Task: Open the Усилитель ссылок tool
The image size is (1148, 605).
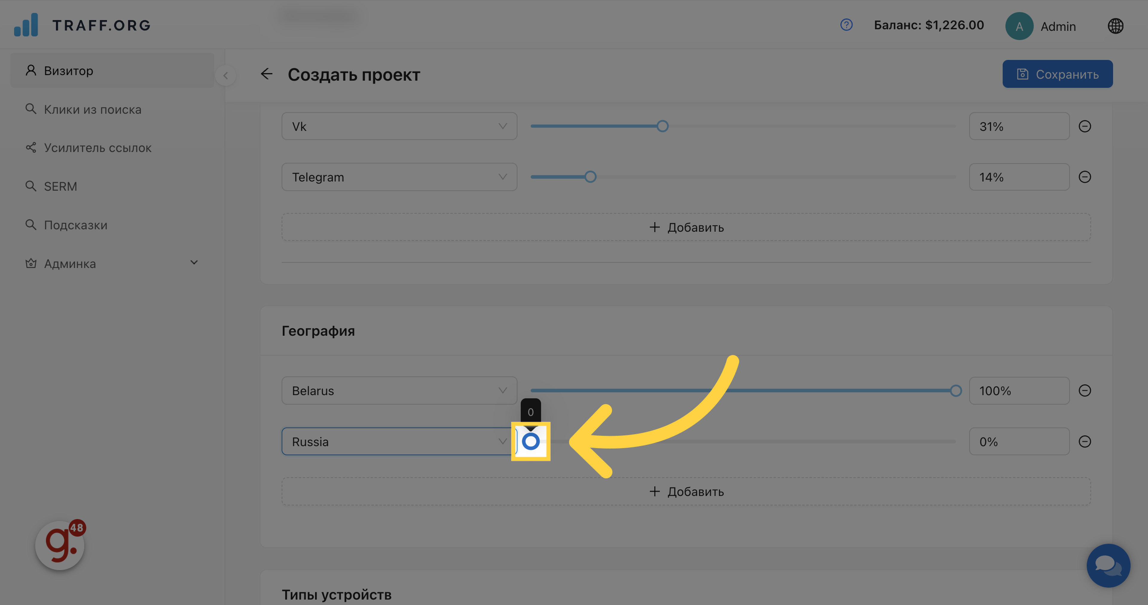Action: point(97,147)
